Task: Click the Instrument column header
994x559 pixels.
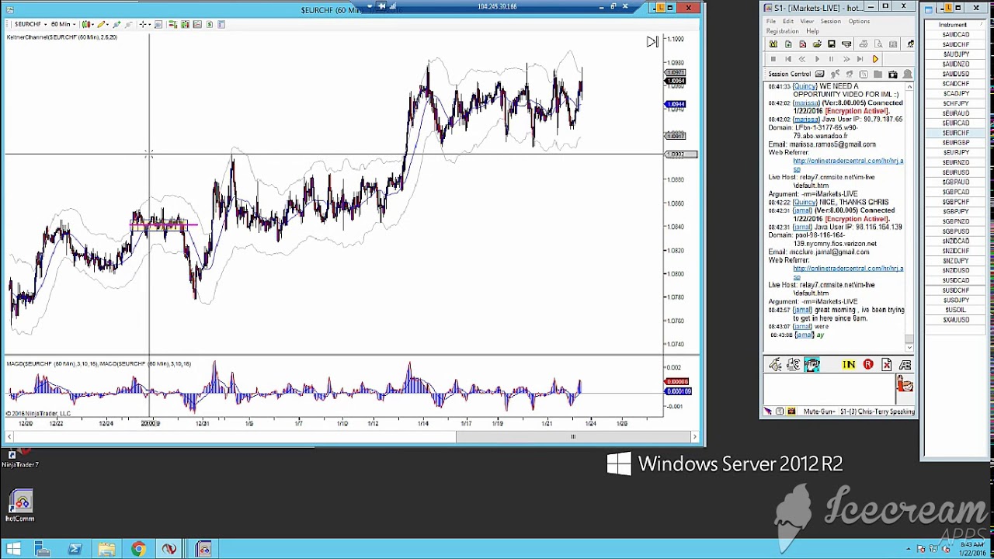Action: click(954, 25)
